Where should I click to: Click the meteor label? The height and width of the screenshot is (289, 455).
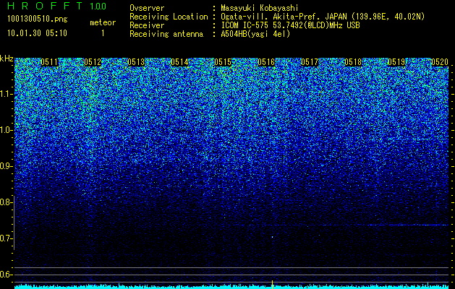click(103, 22)
